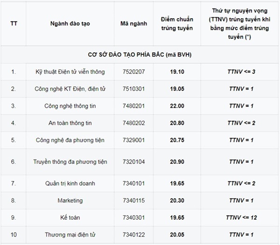Image resolution: width=280 pixels, height=245 pixels.
Task: Click the 'Kế toán' major cell
Action: [x=70, y=217]
